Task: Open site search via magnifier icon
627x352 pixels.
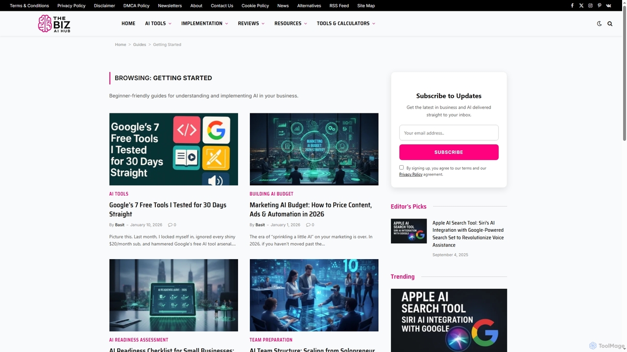Action: click(x=610, y=23)
